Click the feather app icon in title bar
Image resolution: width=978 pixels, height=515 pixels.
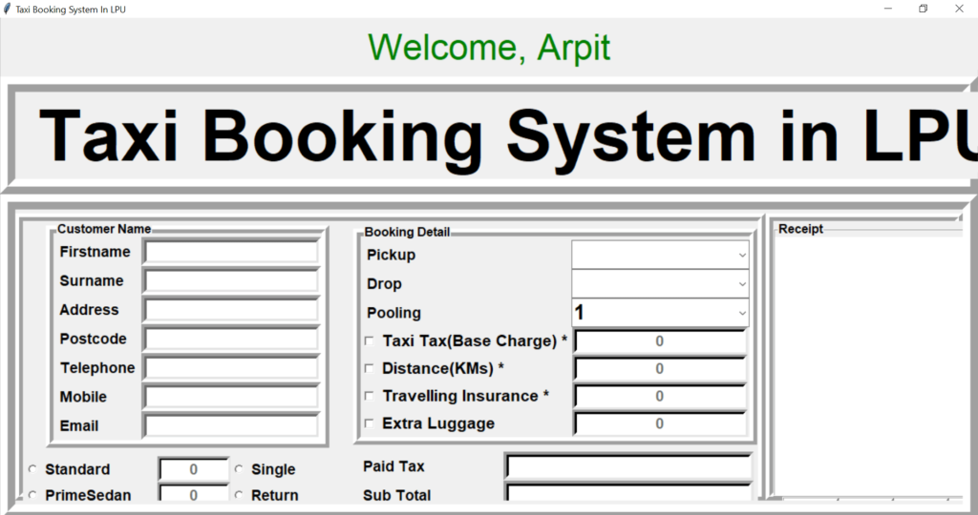pyautogui.click(x=7, y=9)
